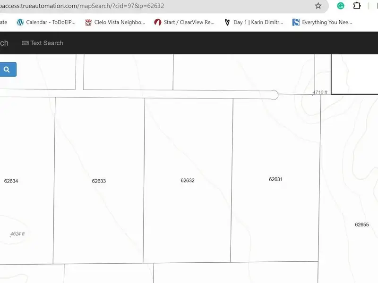Select parcel 62632 on the map
The height and width of the screenshot is (283, 378).
pyautogui.click(x=188, y=181)
